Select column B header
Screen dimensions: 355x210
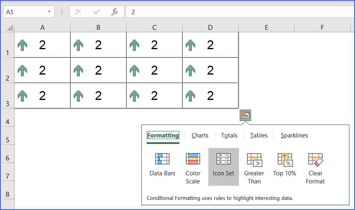pos(98,28)
